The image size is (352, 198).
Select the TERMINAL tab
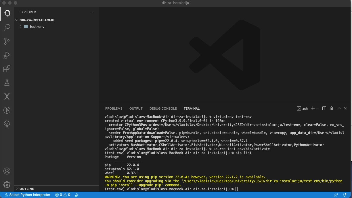tap(192, 108)
